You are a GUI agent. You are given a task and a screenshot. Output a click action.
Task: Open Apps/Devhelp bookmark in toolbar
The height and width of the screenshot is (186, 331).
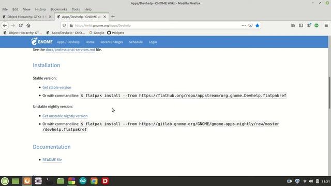point(66,33)
